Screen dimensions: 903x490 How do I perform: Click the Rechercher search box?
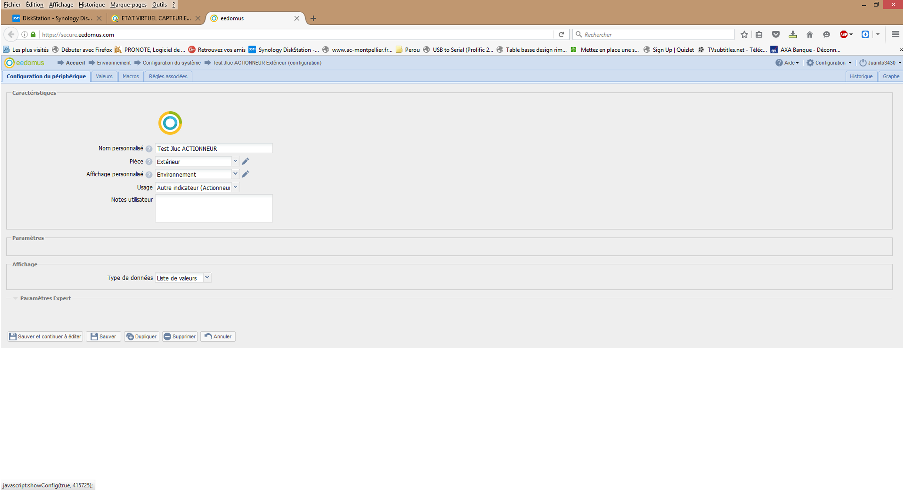653,34
